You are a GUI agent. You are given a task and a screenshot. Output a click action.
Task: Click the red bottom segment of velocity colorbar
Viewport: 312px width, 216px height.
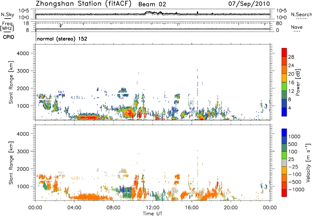(284, 193)
